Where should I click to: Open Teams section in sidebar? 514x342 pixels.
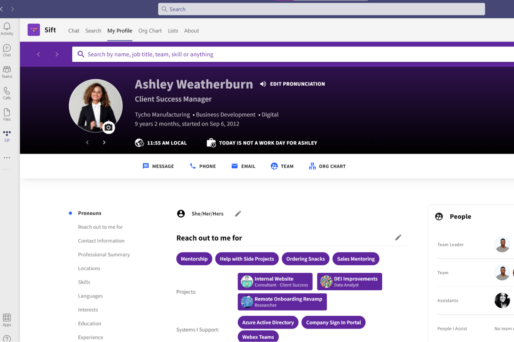point(7,72)
